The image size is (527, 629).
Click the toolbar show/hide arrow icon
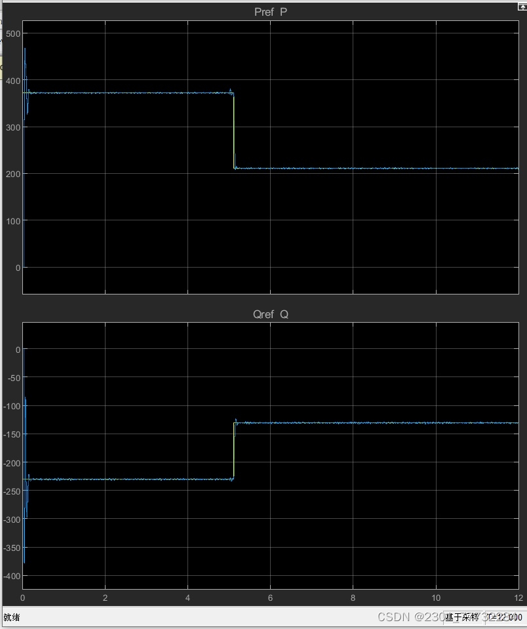coord(522,7)
